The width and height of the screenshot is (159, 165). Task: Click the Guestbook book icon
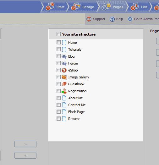pos(64,84)
